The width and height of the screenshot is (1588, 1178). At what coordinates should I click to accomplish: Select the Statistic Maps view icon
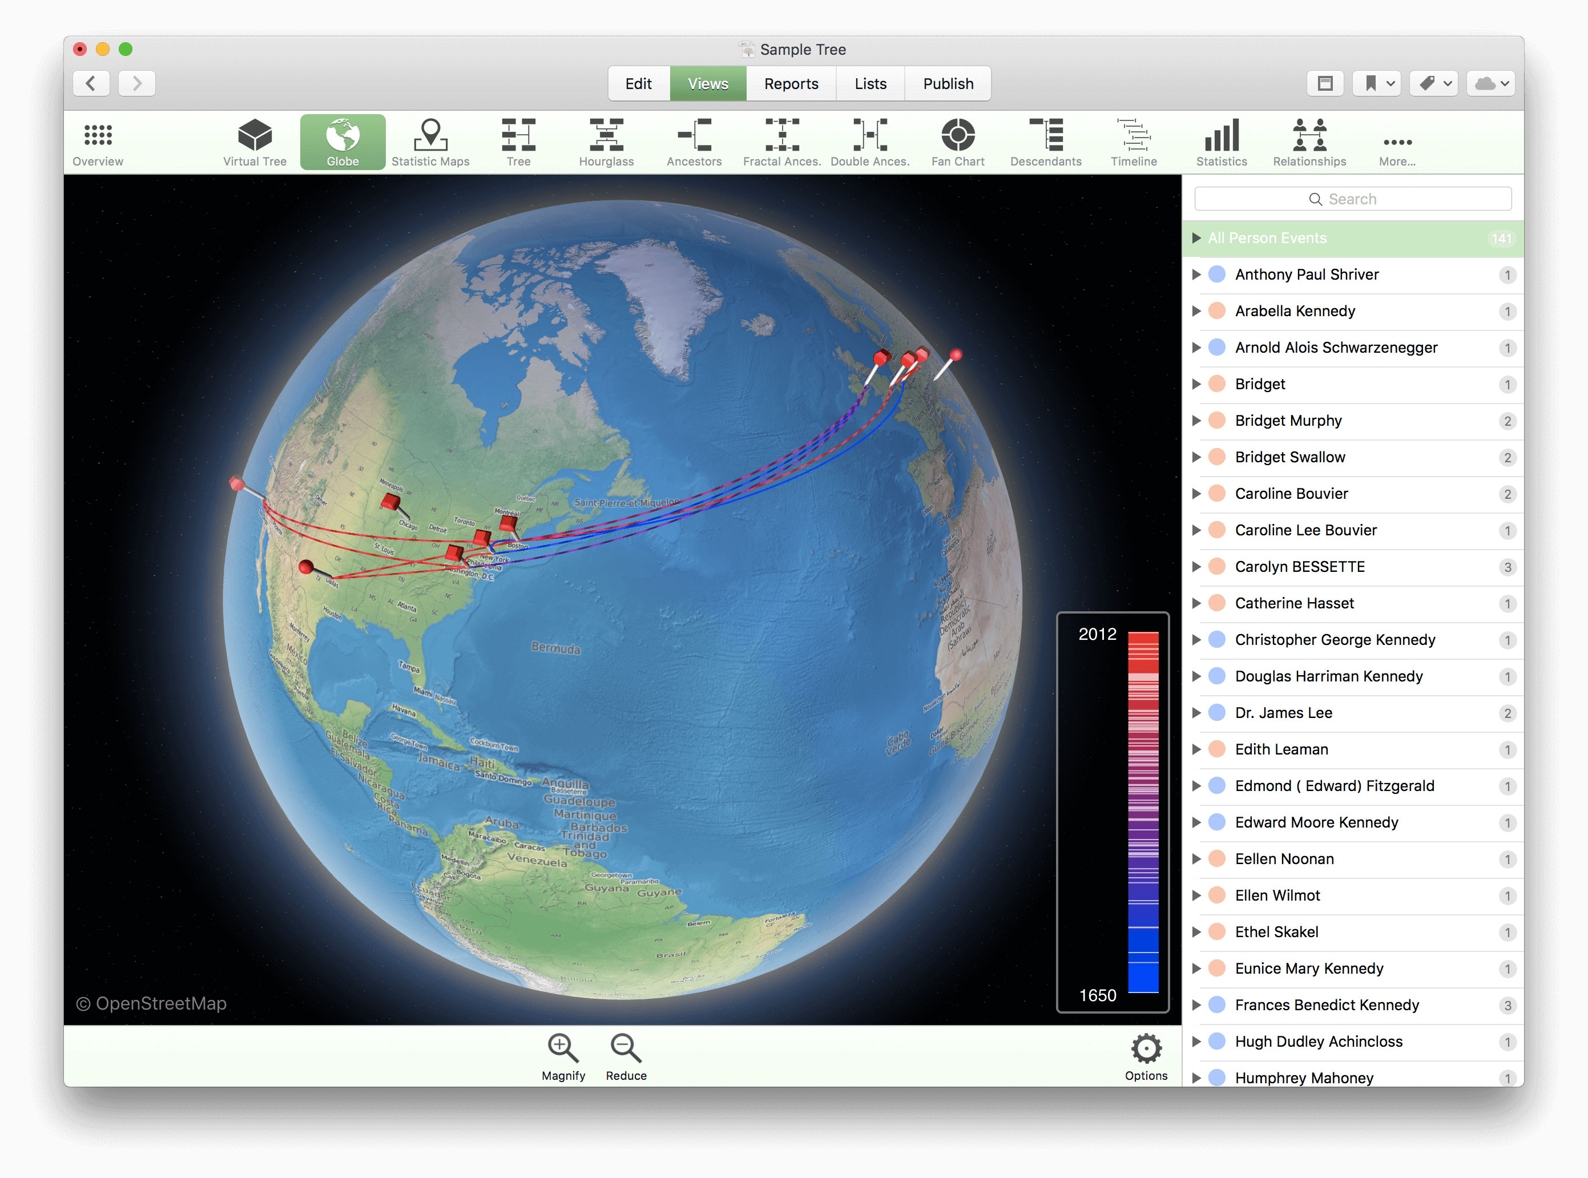(x=430, y=142)
